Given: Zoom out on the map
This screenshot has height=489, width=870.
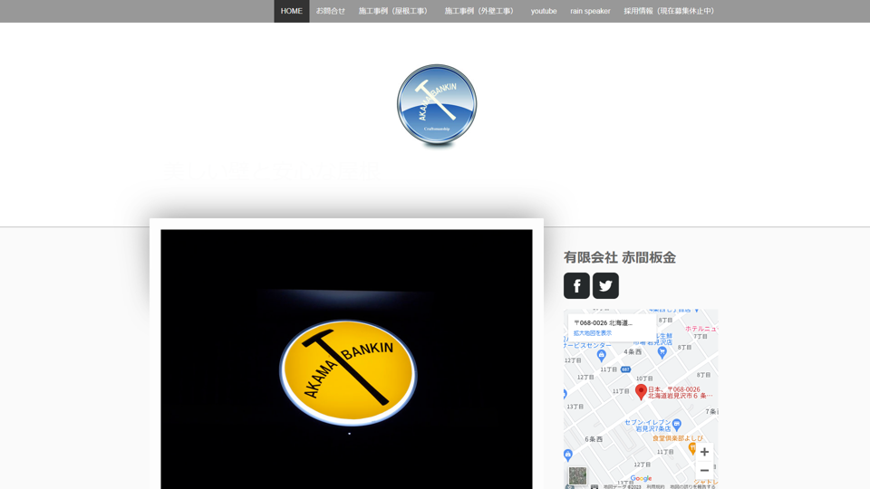Looking at the screenshot, I should (704, 470).
